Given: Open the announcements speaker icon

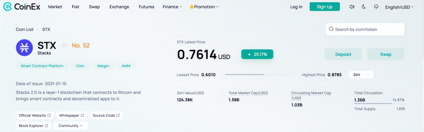Looking at the screenshot, I should coord(351,7).
